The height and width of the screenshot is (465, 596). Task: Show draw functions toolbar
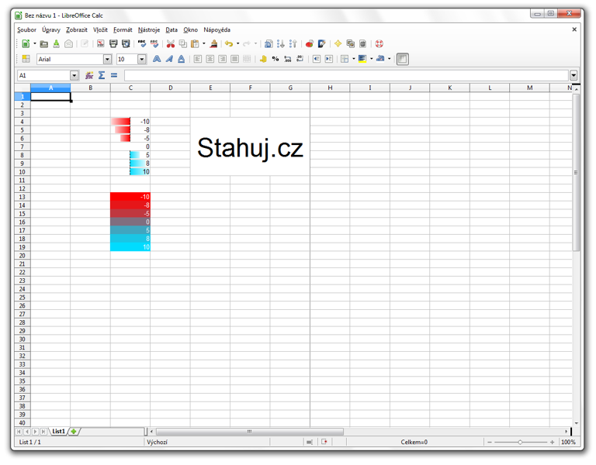click(321, 43)
